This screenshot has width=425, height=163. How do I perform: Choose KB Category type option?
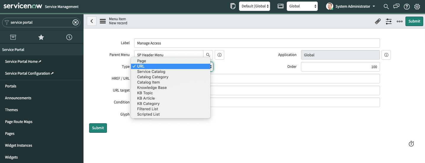(171, 103)
